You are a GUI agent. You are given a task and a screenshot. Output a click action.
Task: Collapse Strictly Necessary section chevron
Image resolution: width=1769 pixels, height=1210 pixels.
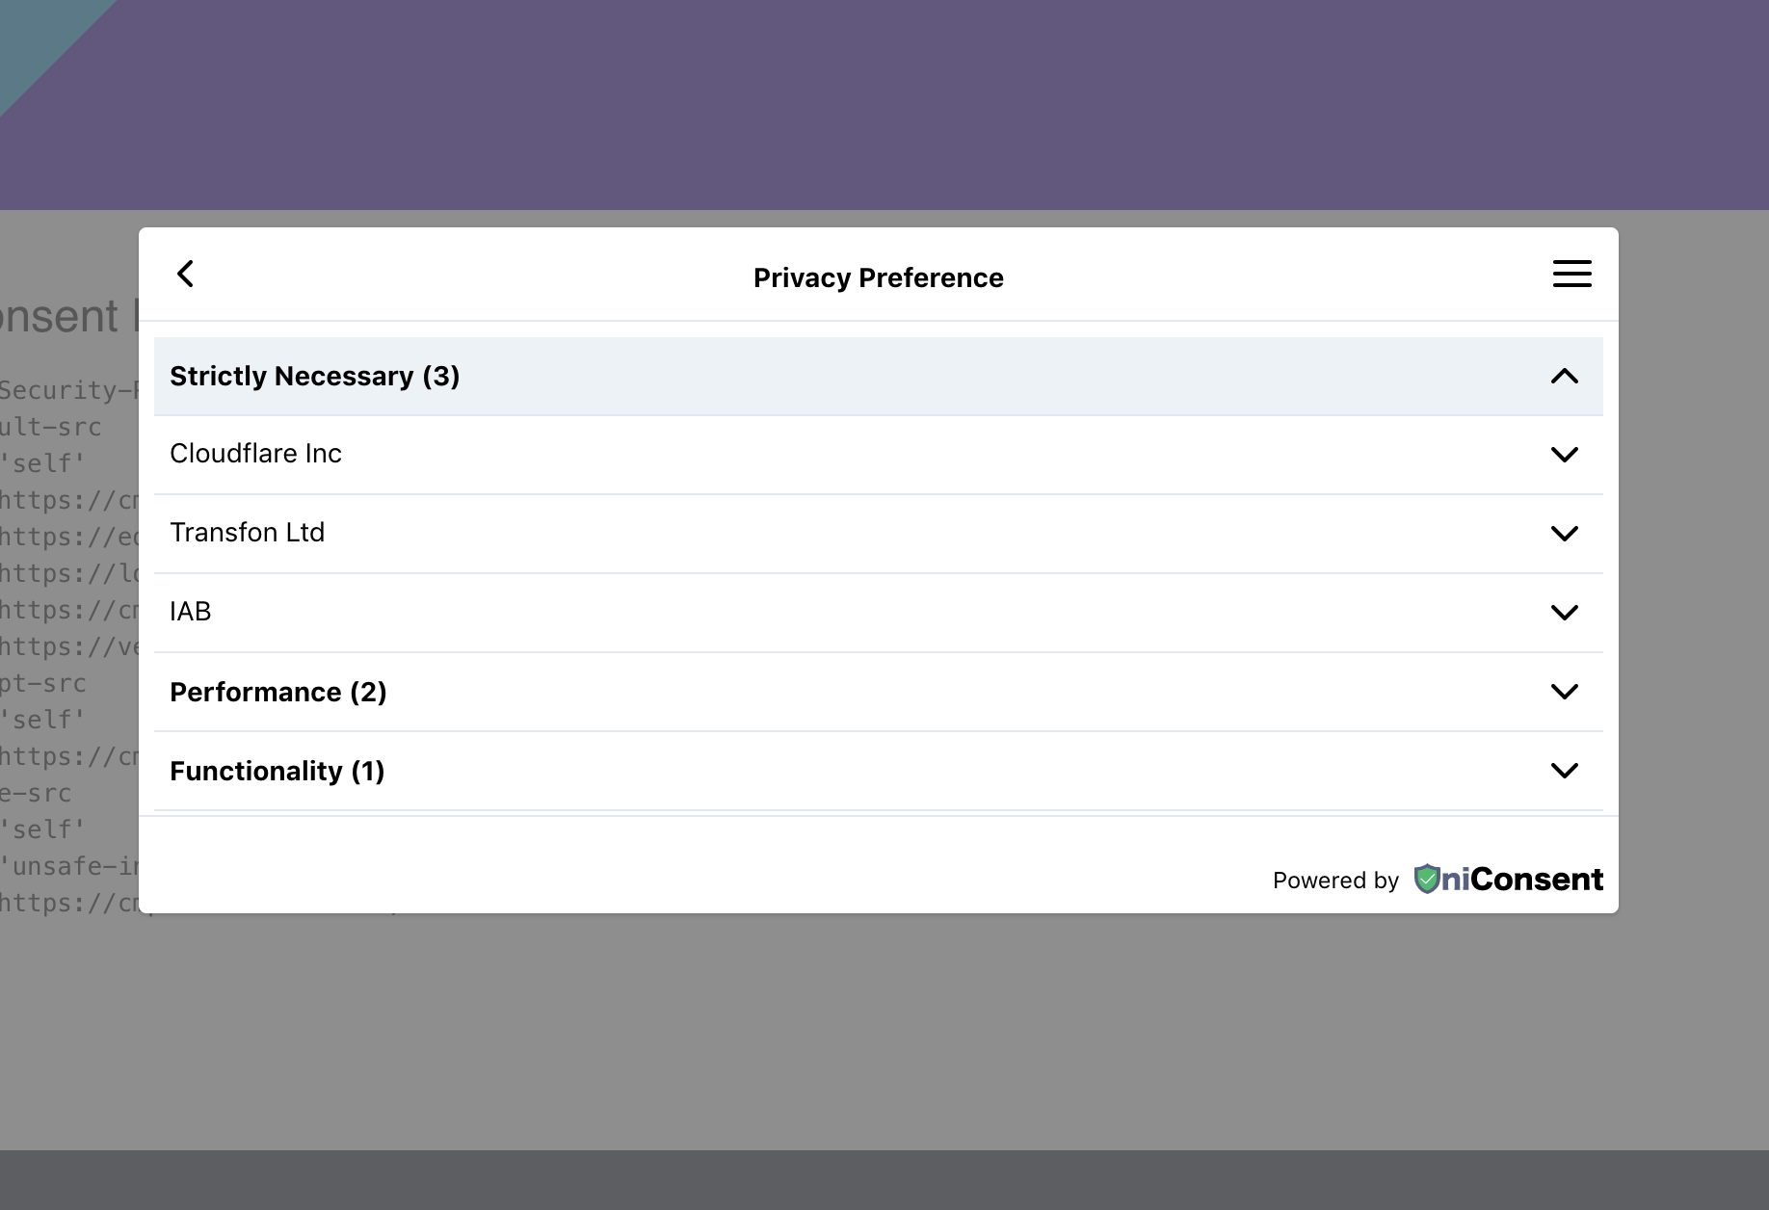coord(1564,377)
